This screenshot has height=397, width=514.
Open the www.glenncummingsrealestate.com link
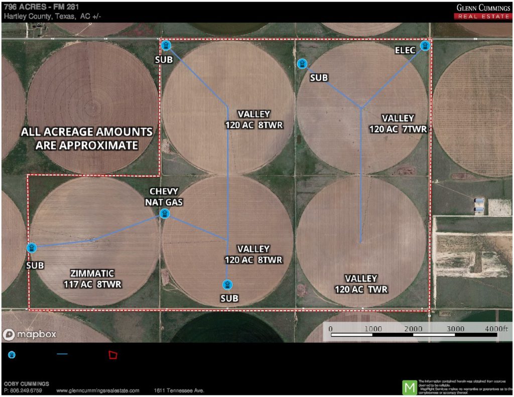coord(98,390)
